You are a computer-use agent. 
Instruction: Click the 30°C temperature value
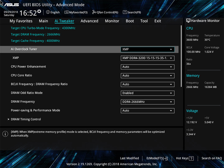(x=207, y=40)
